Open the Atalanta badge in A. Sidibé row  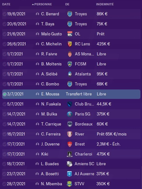[x=70, y=74]
